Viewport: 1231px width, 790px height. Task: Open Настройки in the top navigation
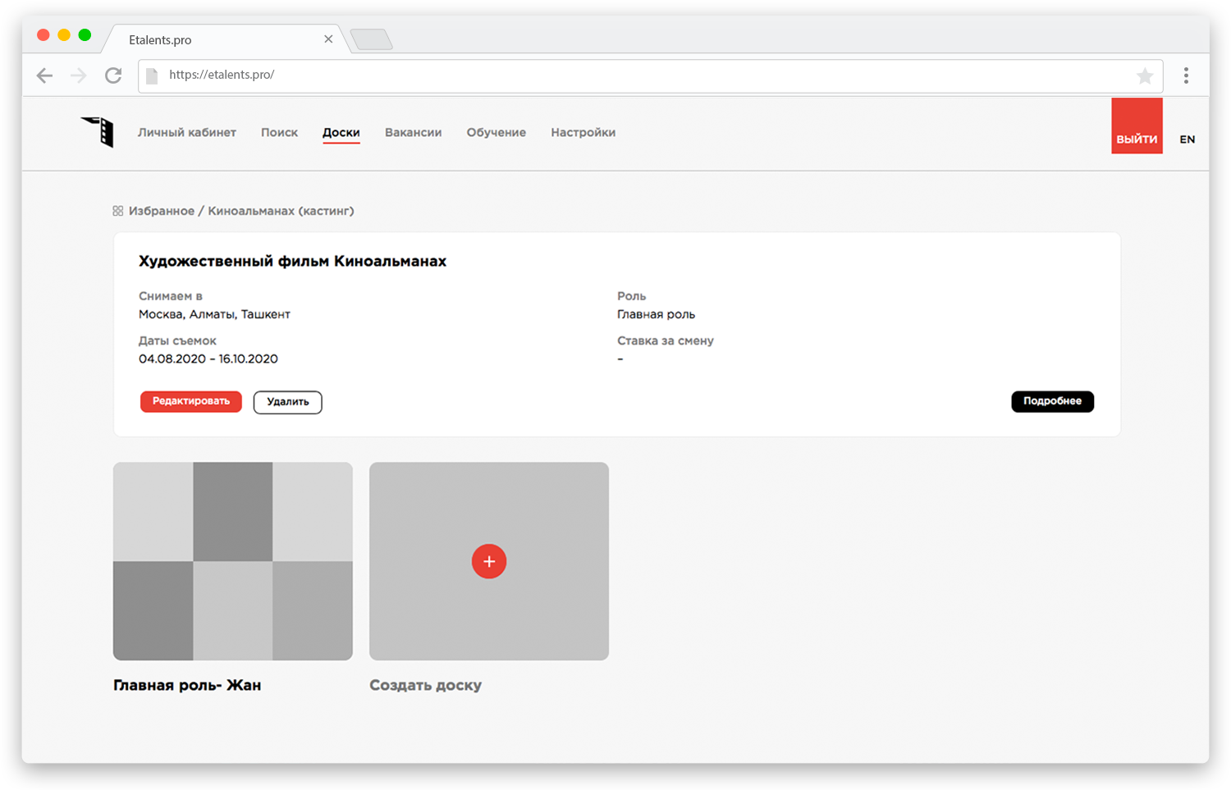pyautogui.click(x=583, y=132)
